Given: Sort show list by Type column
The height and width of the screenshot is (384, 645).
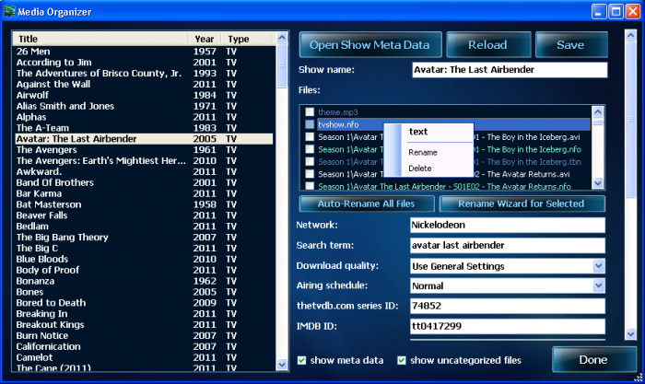Looking at the screenshot, I should click(x=246, y=39).
